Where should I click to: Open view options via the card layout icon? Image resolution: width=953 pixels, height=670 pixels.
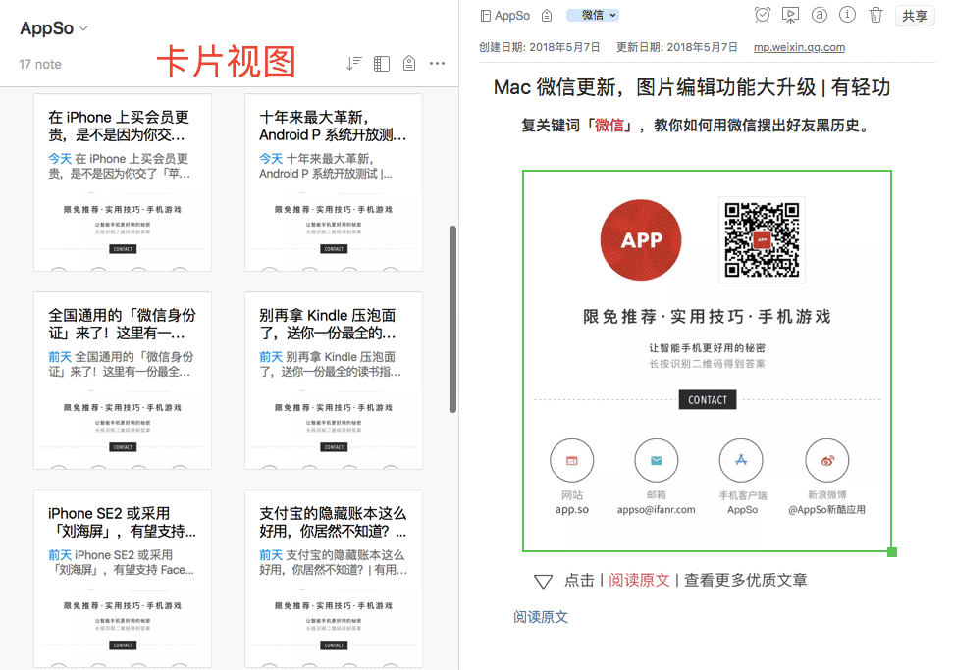381,62
